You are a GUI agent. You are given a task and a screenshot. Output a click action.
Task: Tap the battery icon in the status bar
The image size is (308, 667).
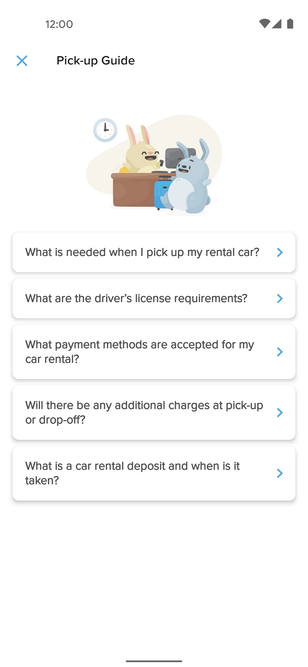click(x=290, y=24)
